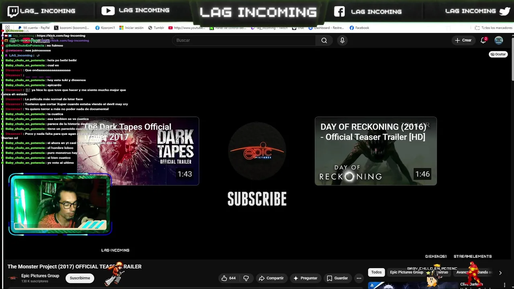Image resolution: width=514 pixels, height=289 pixels.
Task: Open the Iniciar sesión bookmark
Action: (x=131, y=28)
